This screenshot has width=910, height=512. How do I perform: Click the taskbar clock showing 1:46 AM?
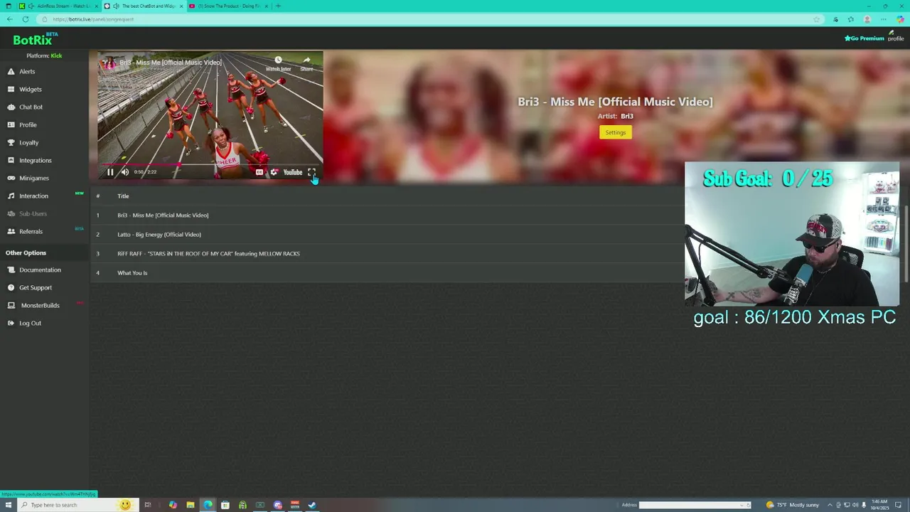pos(881,505)
